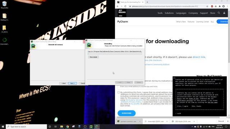Go to JetBrains Store
230x129 pixels.
212,13
